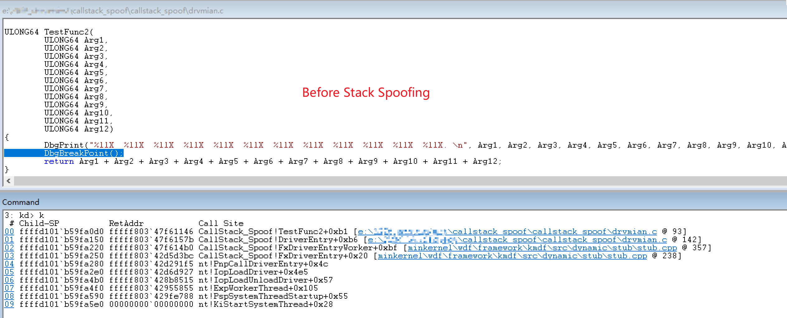Click 'CallStack_Spoof!TestFunc2+0xb1' call site
Screen dimensions: 787x318
[273, 232]
